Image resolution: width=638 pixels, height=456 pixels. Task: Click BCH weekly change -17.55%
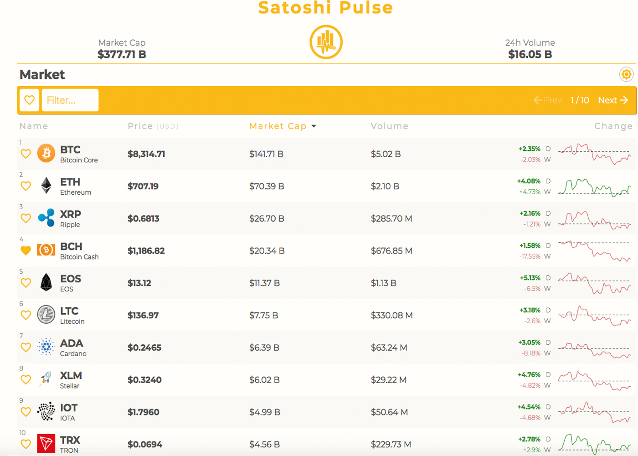coord(530,256)
